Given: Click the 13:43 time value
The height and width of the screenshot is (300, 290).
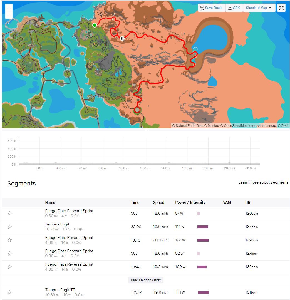Looking at the screenshot, I should click(136, 267).
